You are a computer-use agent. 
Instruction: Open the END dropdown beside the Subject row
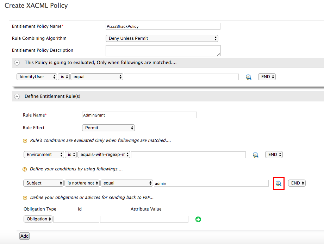coord(297,183)
